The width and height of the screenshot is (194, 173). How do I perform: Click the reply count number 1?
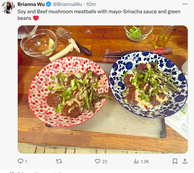click(26, 161)
